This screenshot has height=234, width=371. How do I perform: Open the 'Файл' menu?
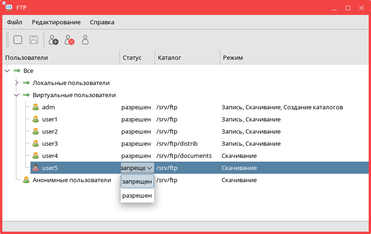pyautogui.click(x=15, y=22)
